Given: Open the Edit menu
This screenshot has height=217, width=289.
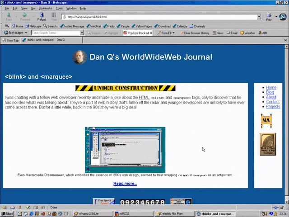Looking at the screenshot, I should click(x=15, y=8).
